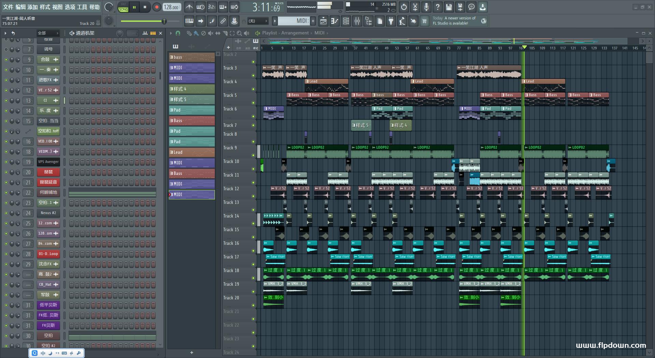Click the note slide icon
The height and width of the screenshot is (358, 655).
pos(212,21)
